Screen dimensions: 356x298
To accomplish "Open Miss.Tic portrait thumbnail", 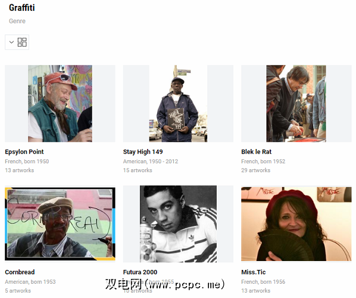I will pos(296,224).
